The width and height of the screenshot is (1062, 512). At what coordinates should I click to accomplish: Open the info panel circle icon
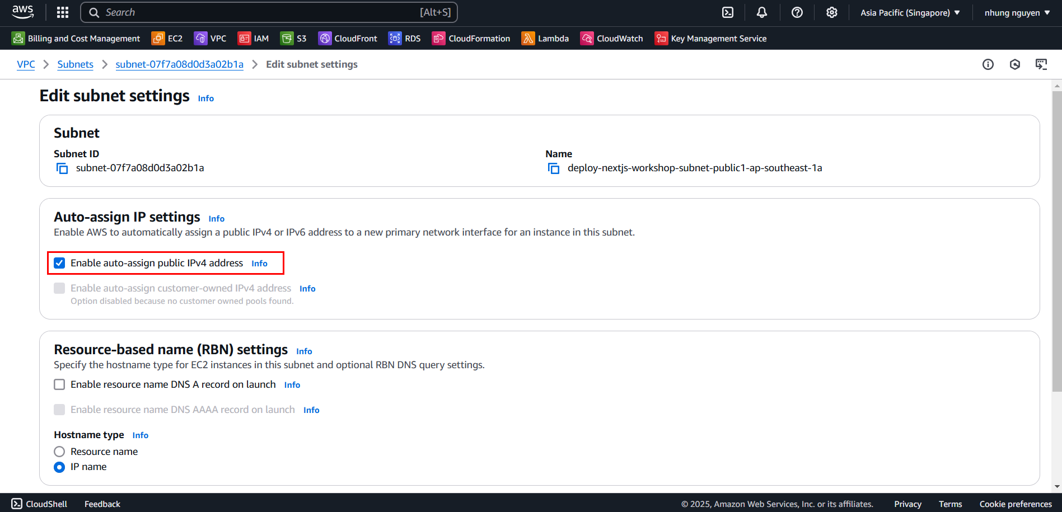tap(988, 64)
